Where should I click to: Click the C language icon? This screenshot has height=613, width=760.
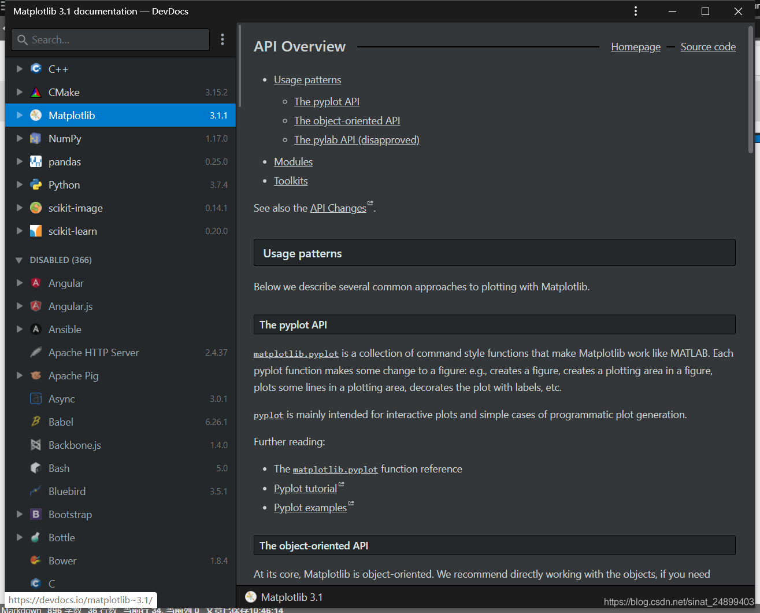point(36,584)
